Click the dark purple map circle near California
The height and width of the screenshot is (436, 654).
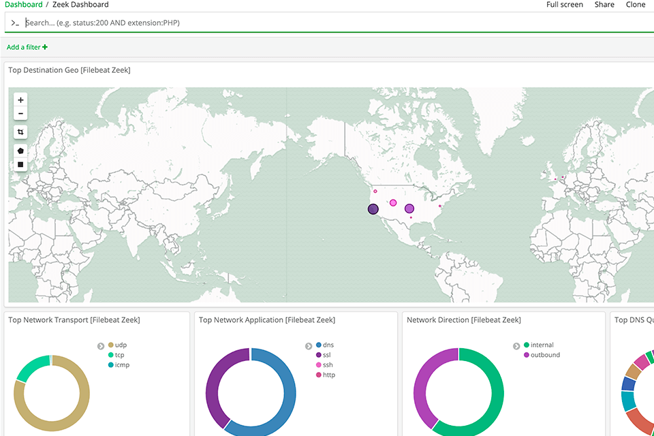373,209
